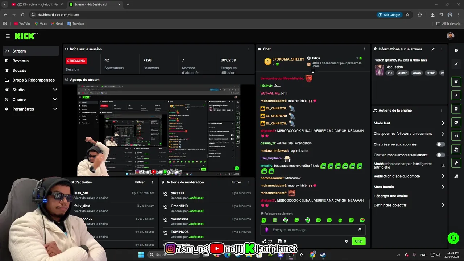Open the Chat panel options menu
The image size is (464, 261).
tap(365, 49)
